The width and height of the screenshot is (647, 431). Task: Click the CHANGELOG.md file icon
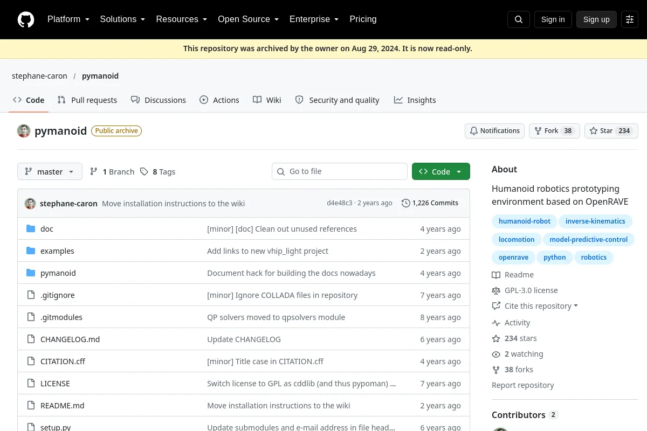(31, 339)
